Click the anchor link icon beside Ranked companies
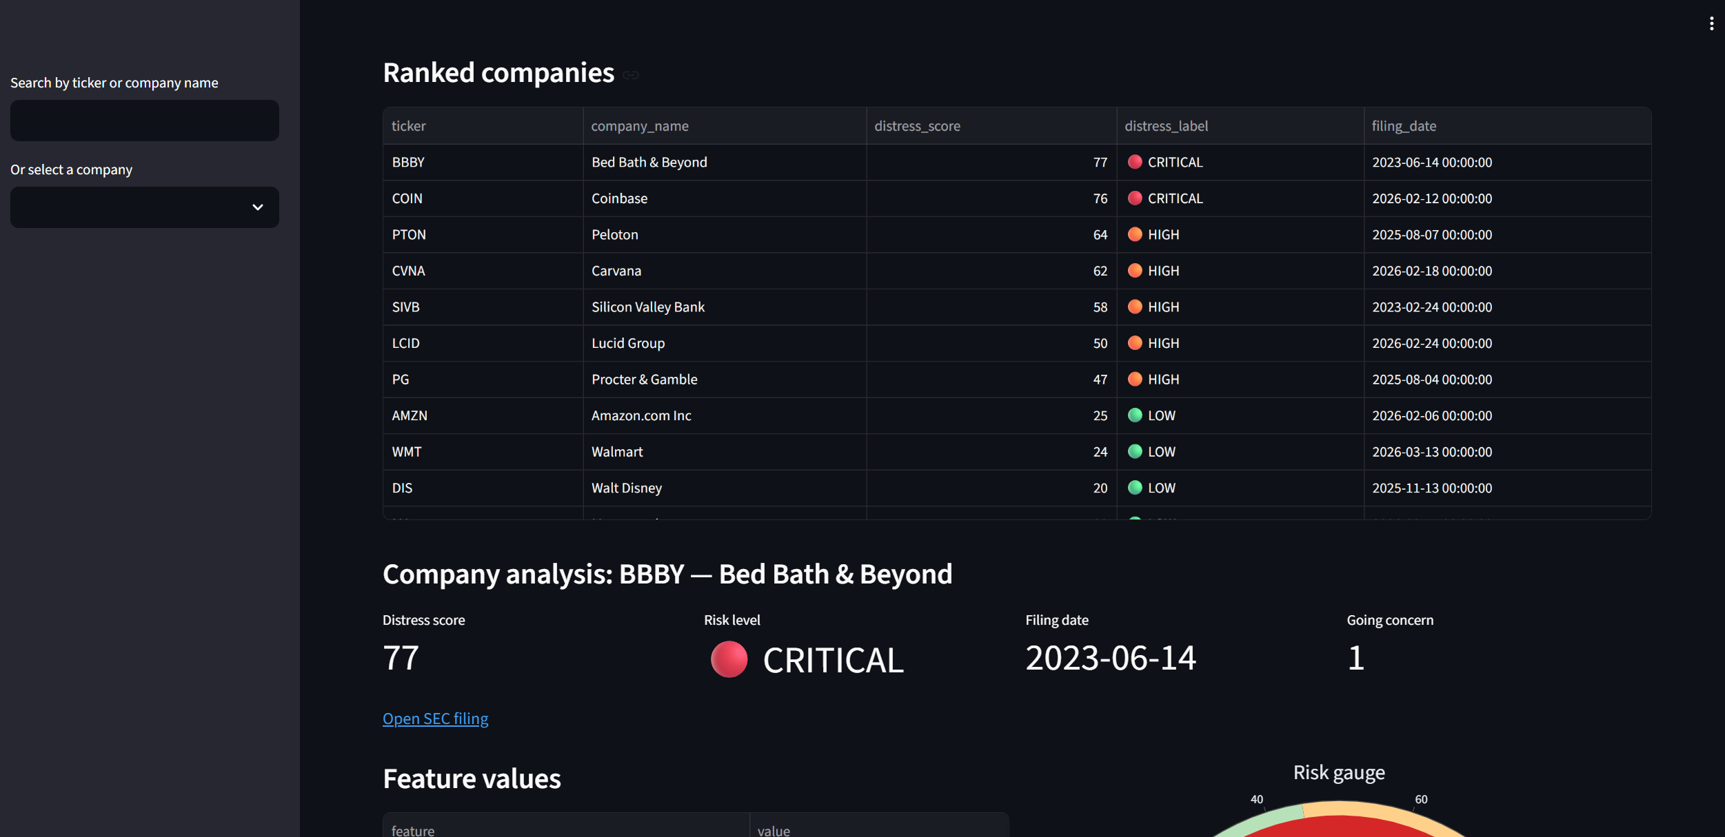The image size is (1725, 837). (x=631, y=75)
